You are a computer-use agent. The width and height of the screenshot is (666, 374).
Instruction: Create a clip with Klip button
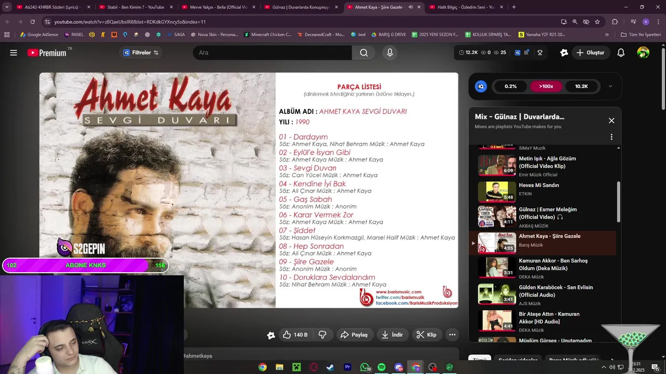427,335
